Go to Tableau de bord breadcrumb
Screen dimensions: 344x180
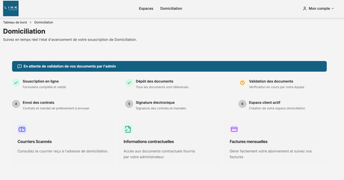tap(15, 22)
